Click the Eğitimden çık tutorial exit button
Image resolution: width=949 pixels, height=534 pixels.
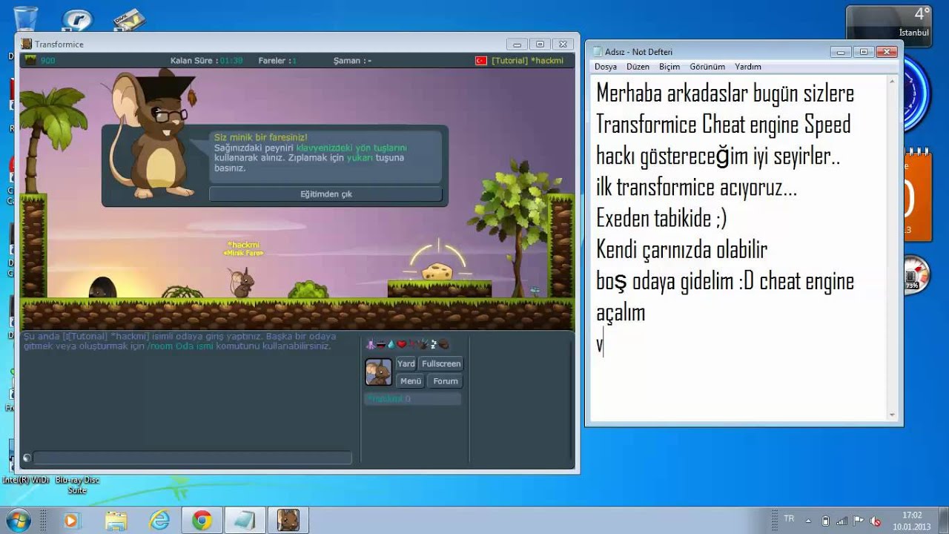[325, 194]
